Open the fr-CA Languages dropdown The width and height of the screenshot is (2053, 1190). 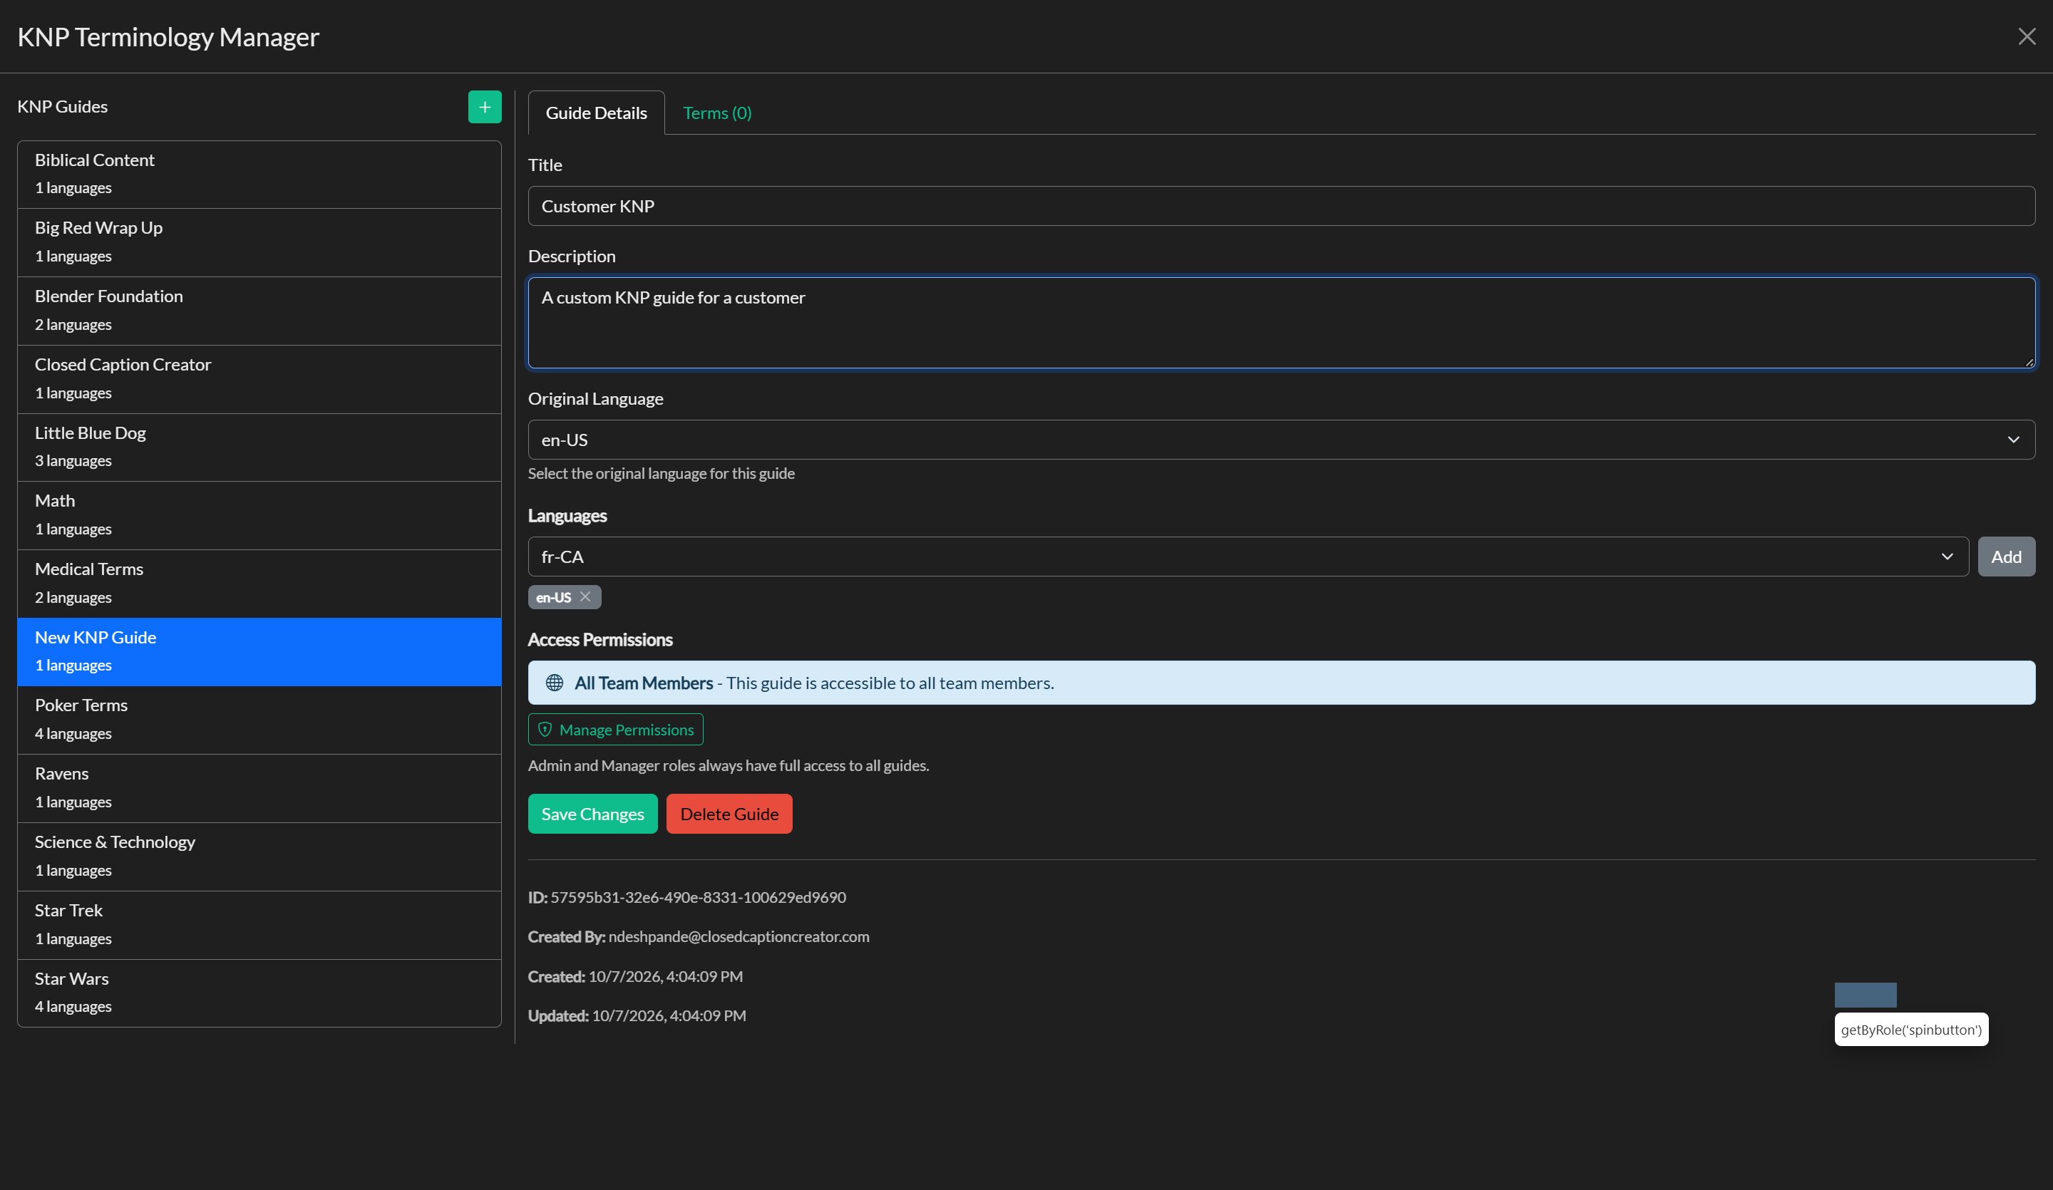[x=1248, y=557]
